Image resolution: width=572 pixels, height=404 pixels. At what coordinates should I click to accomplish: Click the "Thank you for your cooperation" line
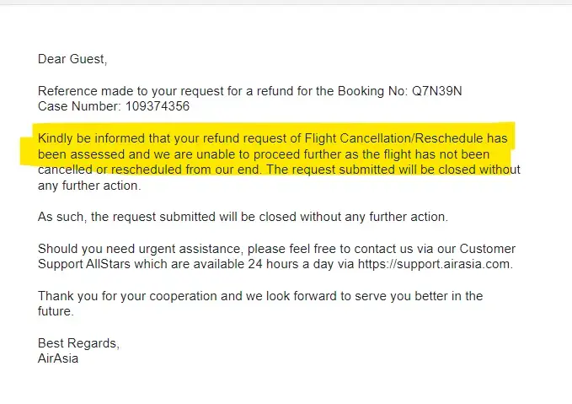126,296
